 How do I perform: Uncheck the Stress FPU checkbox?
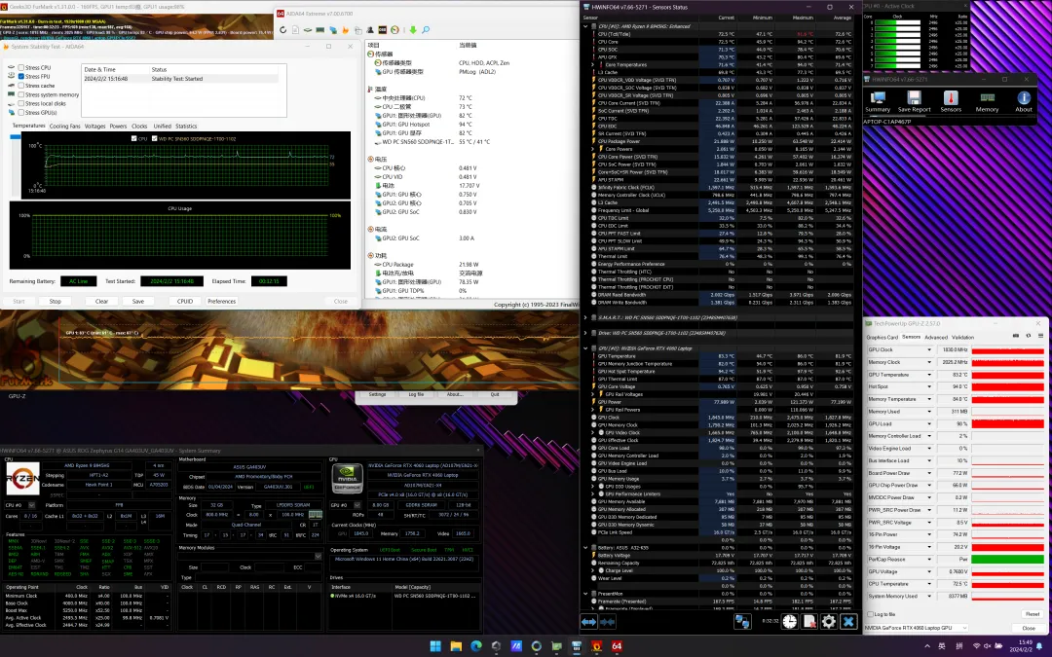click(x=21, y=76)
